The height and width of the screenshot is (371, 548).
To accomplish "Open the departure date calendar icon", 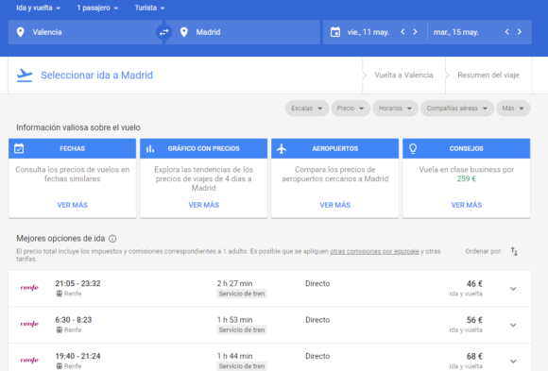I will [x=335, y=32].
